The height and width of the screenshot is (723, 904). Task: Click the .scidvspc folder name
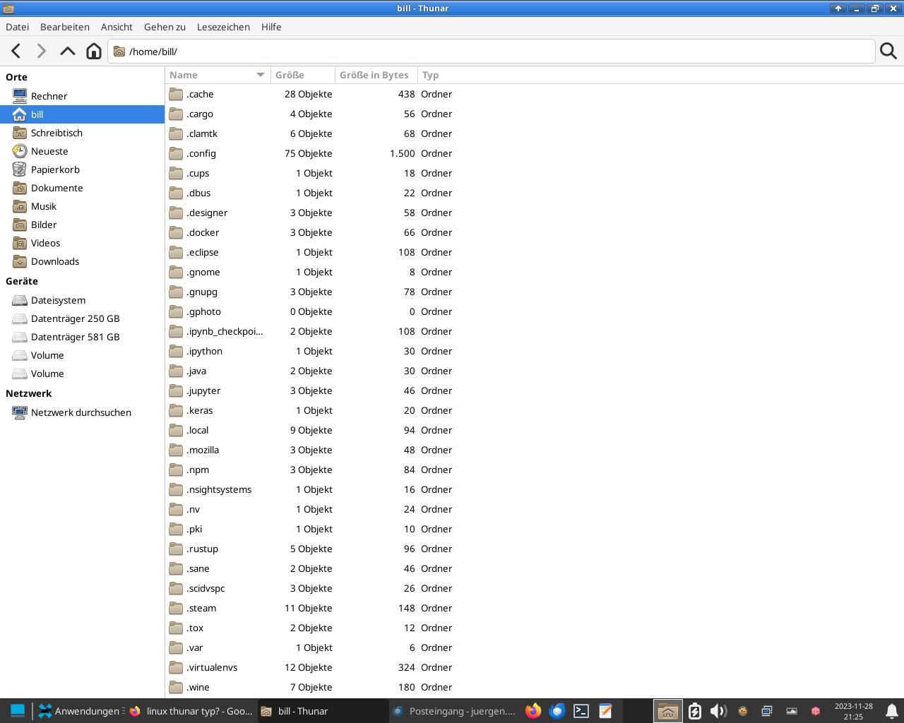pyautogui.click(x=206, y=588)
